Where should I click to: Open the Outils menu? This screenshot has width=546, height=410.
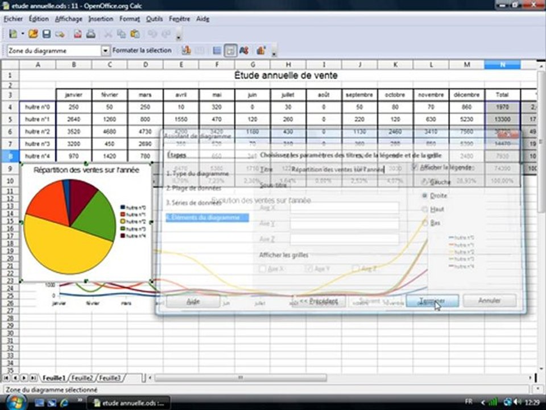pos(154,19)
